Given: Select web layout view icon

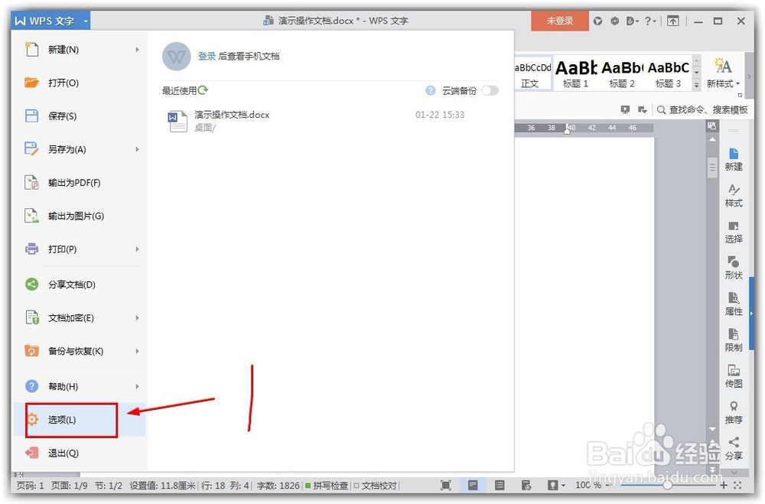Looking at the screenshot, I should [526, 485].
